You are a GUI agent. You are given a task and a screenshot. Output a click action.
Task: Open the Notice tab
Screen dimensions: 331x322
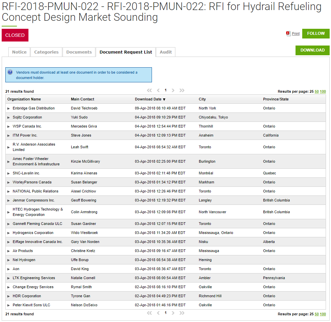[19, 52]
